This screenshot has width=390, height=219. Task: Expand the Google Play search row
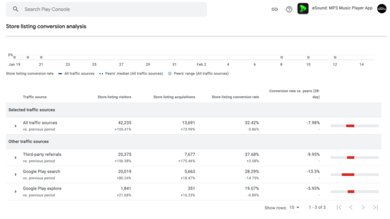coord(15,175)
